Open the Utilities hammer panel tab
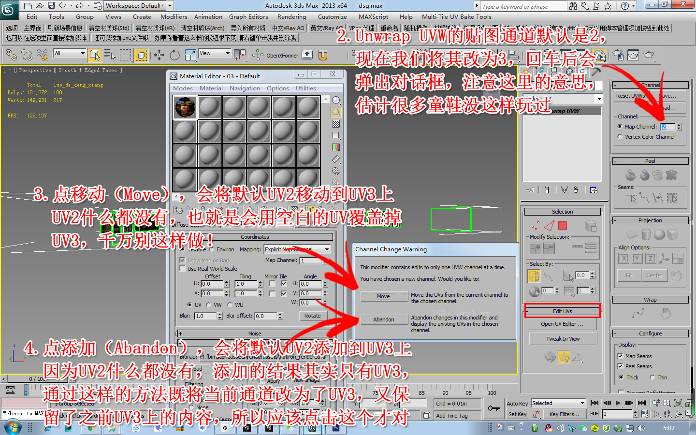696x435 pixels. 596,72
